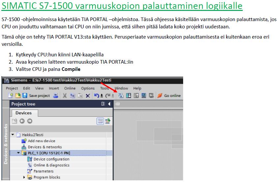Viewport: 278px width, 182px height.
Task: Open the Redo history dropdown arrow
Action: [x=113, y=96]
